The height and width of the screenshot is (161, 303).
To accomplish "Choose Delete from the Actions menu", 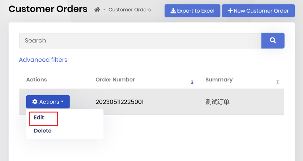I will click(43, 131).
